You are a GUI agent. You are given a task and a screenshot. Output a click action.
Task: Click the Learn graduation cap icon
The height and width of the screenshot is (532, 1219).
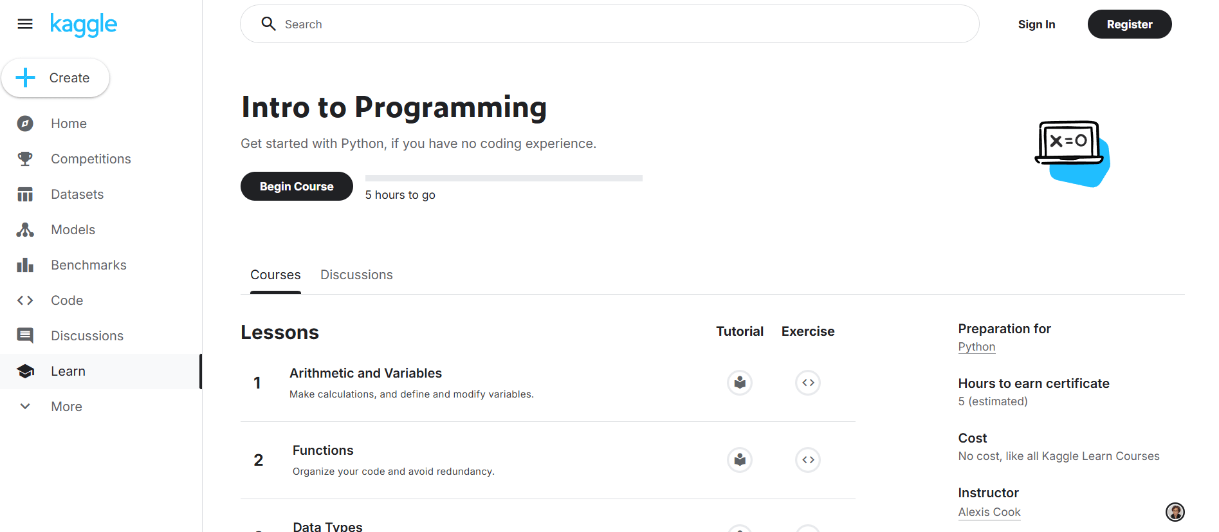25,371
